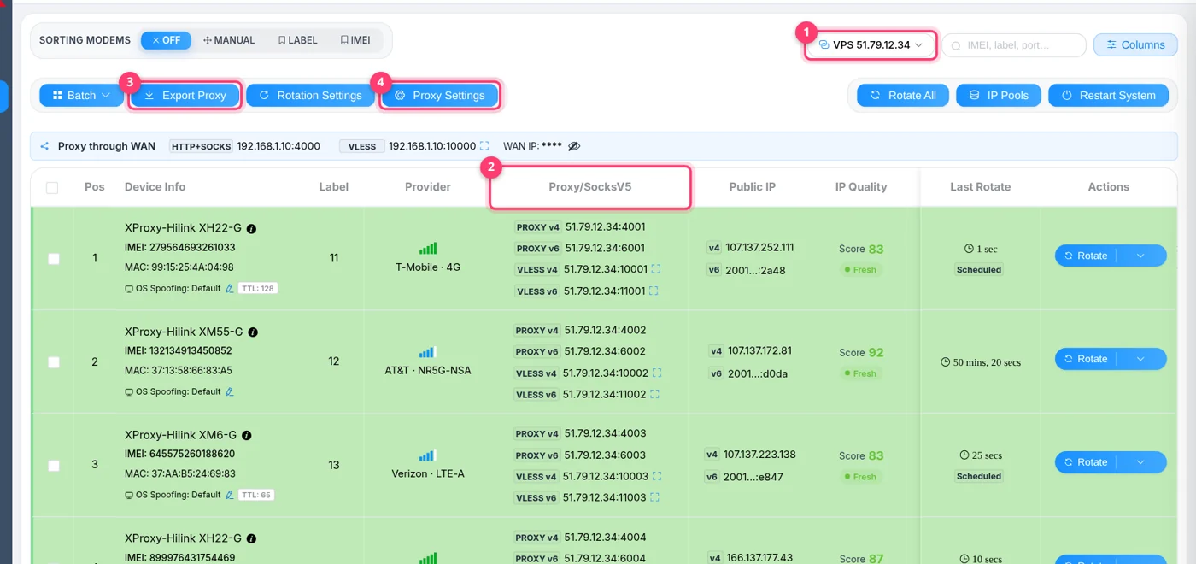
Task: Click the IP Quality column header
Action: [861, 187]
